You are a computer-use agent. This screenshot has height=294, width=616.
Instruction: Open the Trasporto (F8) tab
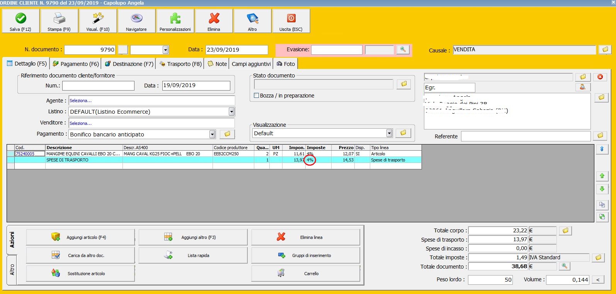(x=180, y=64)
